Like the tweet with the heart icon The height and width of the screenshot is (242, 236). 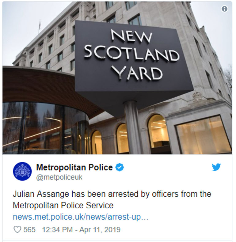coord(17,229)
